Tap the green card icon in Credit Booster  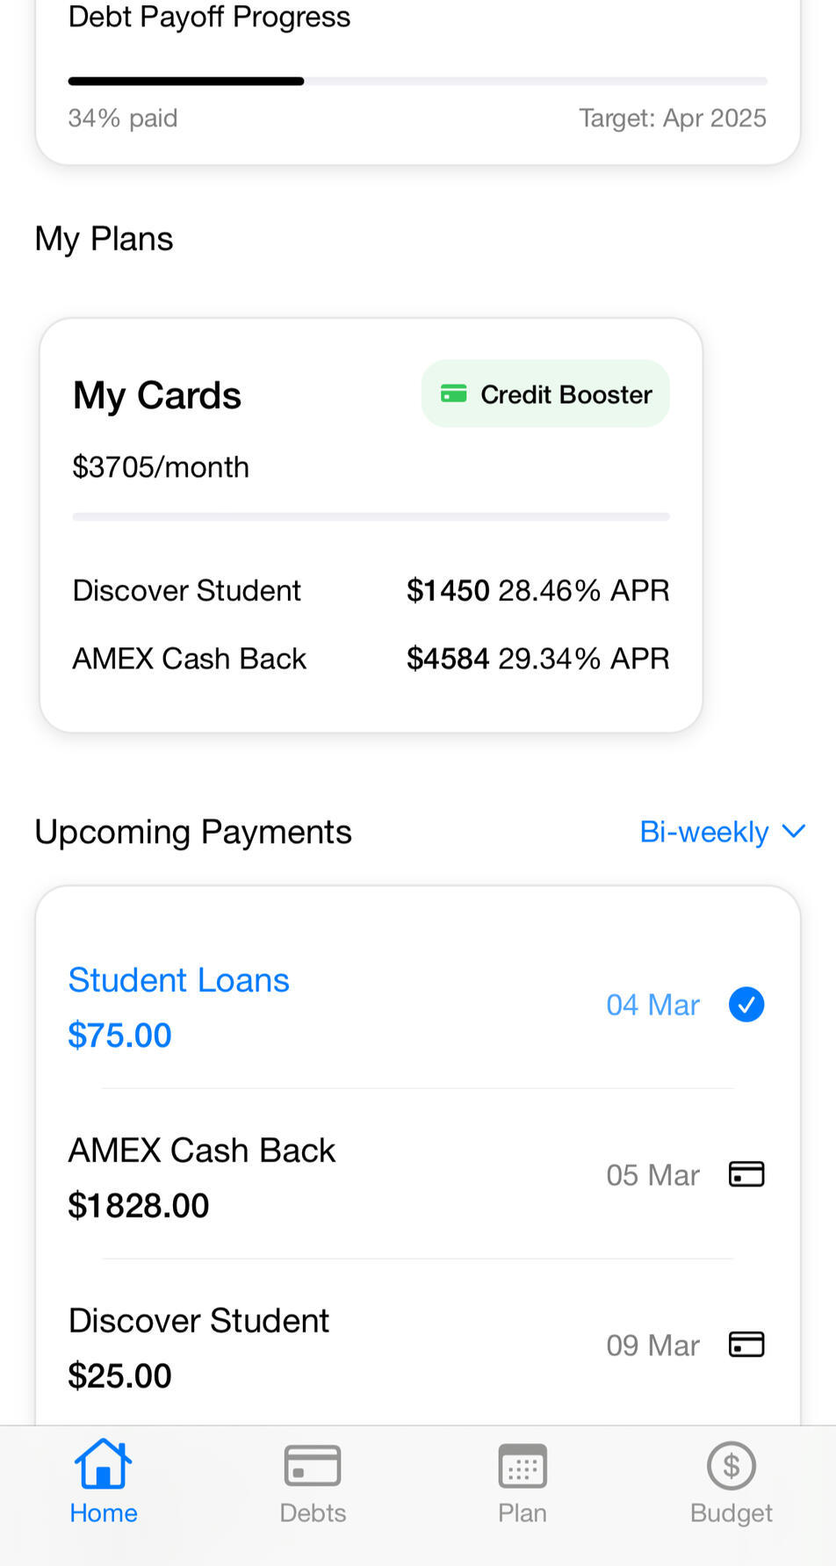(453, 393)
